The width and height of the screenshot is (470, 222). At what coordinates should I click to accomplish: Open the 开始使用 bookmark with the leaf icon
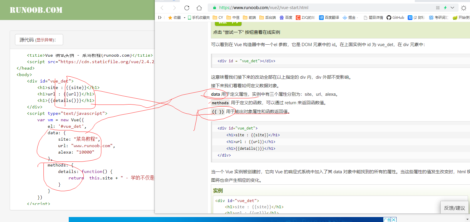click(x=461, y=18)
